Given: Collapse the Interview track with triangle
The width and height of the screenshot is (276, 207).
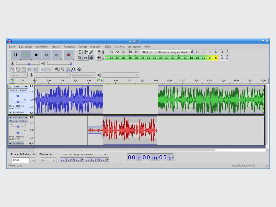Looking at the screenshot, I should click(x=10, y=143).
